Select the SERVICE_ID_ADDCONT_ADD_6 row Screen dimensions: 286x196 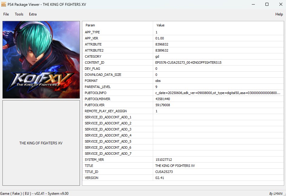tap(183, 147)
